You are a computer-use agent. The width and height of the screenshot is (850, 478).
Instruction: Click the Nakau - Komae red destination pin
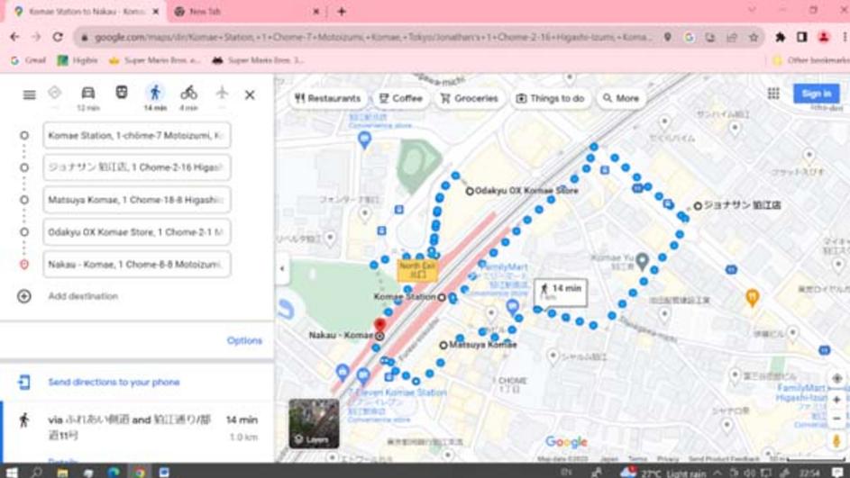coord(380,325)
